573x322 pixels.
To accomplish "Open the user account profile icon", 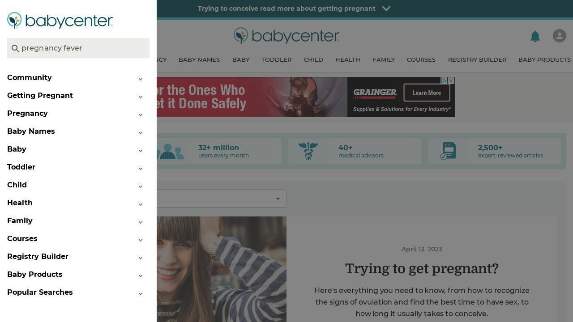I will [x=559, y=36].
